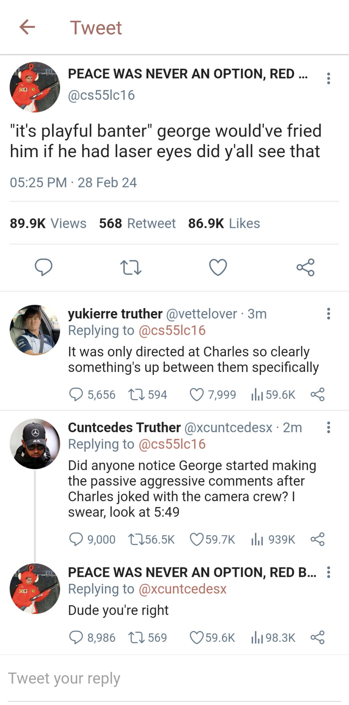Retweet yukierre truther's reply showing 594
This screenshot has height=705, width=349.
(136, 395)
